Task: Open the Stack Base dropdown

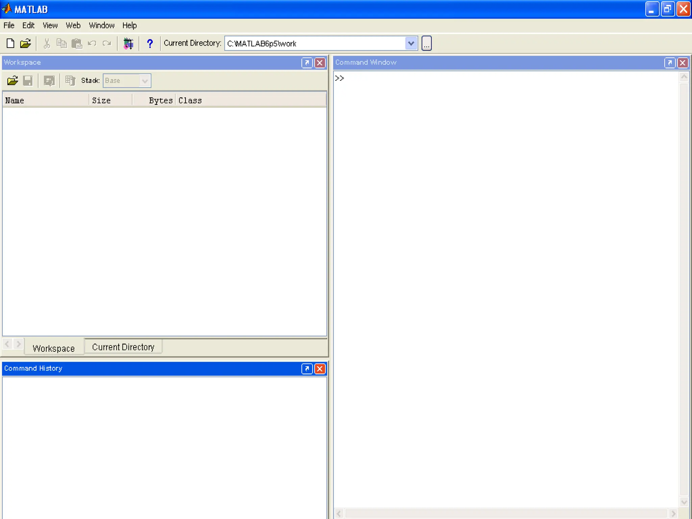Action: pyautogui.click(x=145, y=81)
